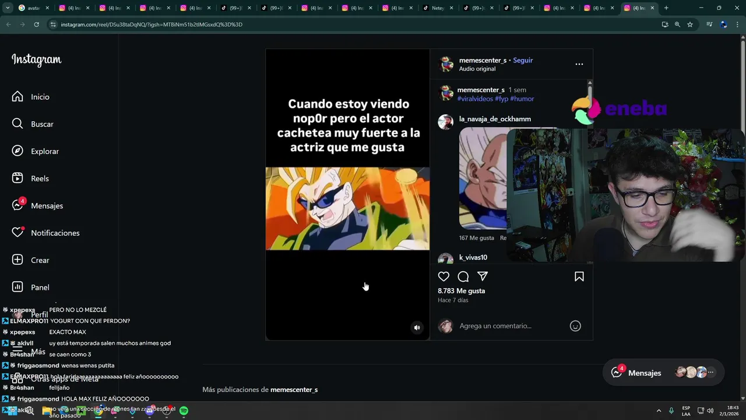Share the reel with paper-plane icon

pos(483,276)
